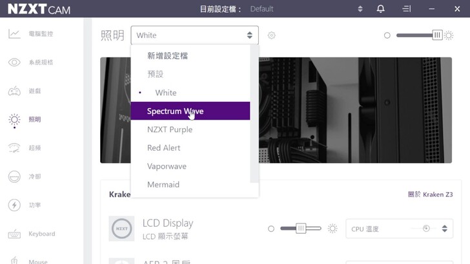470x264 pixels.
Task: Set global brightness to minimum circle icon
Action: coord(387,35)
